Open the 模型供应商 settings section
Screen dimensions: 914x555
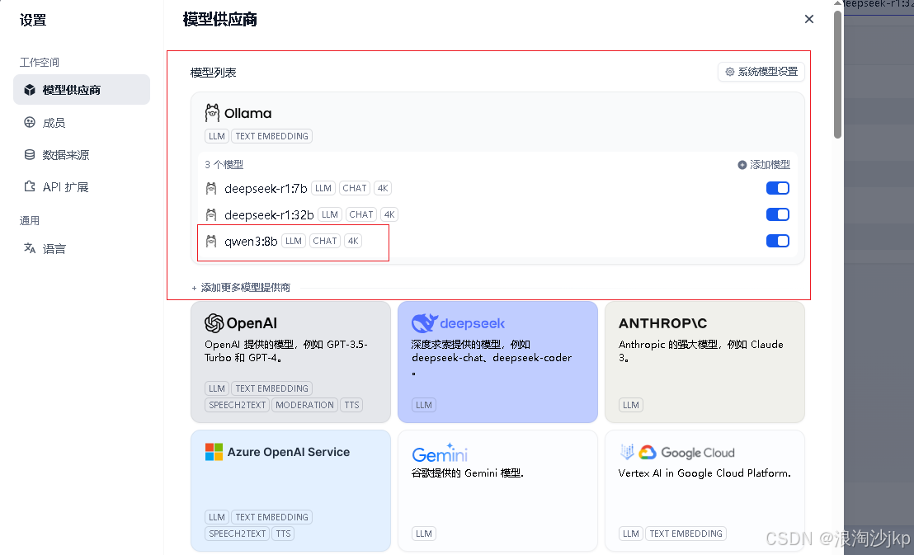click(82, 90)
